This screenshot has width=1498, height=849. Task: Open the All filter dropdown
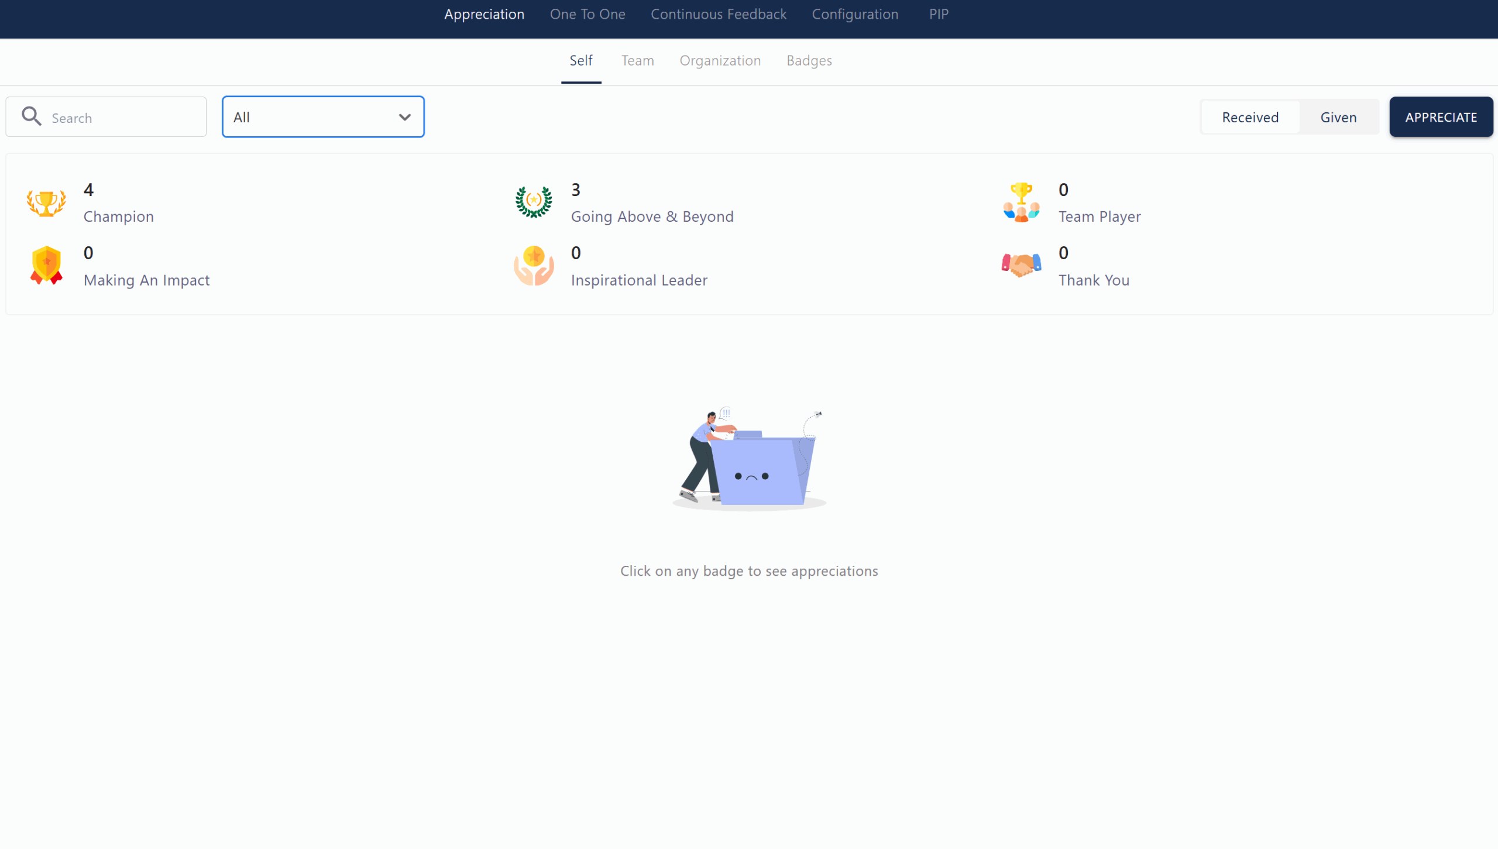[x=323, y=117]
